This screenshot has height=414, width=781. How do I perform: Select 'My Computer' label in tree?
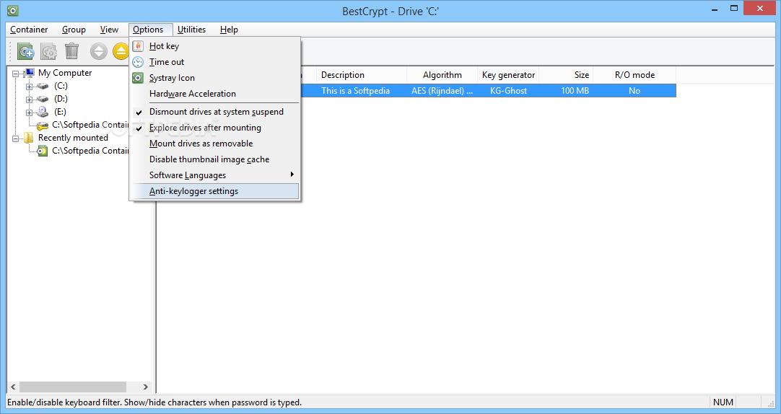click(65, 73)
